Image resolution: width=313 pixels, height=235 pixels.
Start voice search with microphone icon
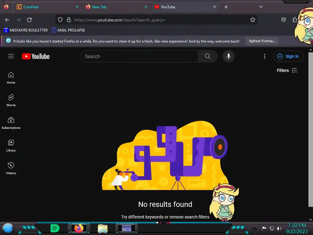[229, 56]
